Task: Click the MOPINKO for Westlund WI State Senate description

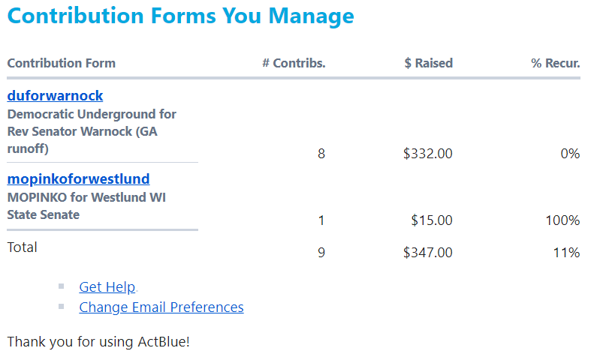Action: point(86,205)
